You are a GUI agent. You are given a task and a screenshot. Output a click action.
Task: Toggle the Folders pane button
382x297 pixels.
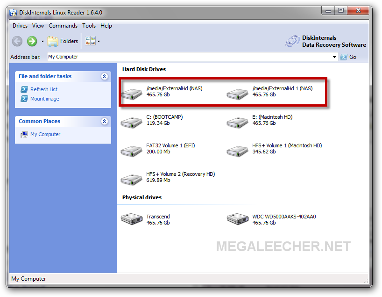click(x=63, y=41)
